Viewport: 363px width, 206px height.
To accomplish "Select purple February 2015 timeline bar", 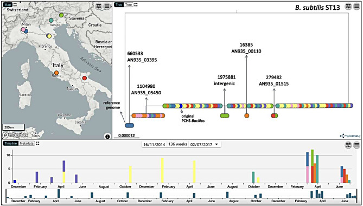I will [37, 177].
